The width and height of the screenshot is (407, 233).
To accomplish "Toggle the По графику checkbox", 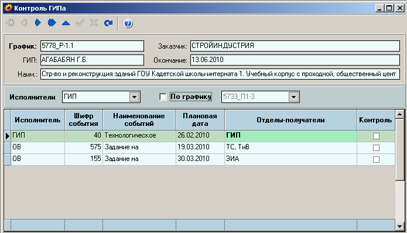I will click(163, 97).
